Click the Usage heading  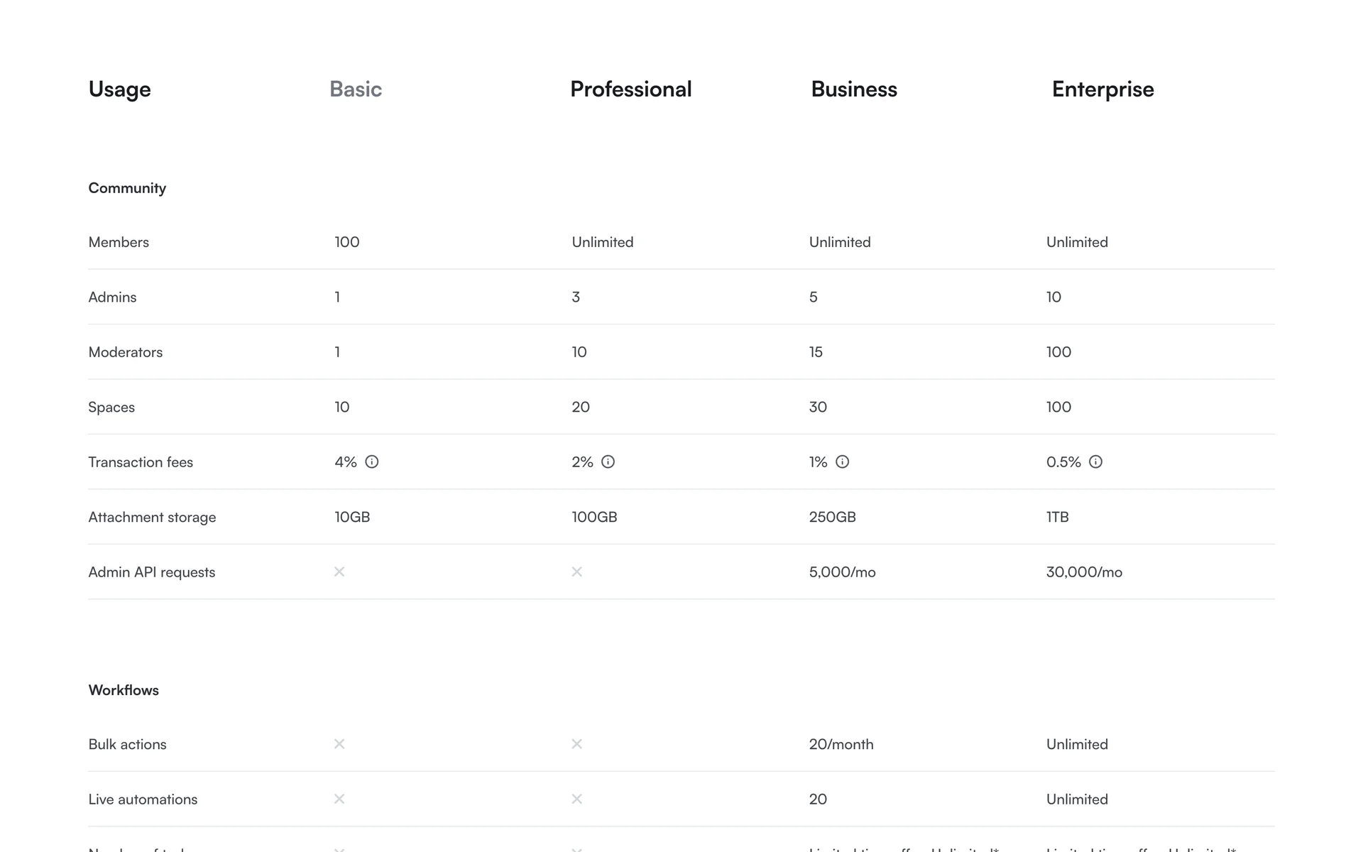click(x=119, y=89)
